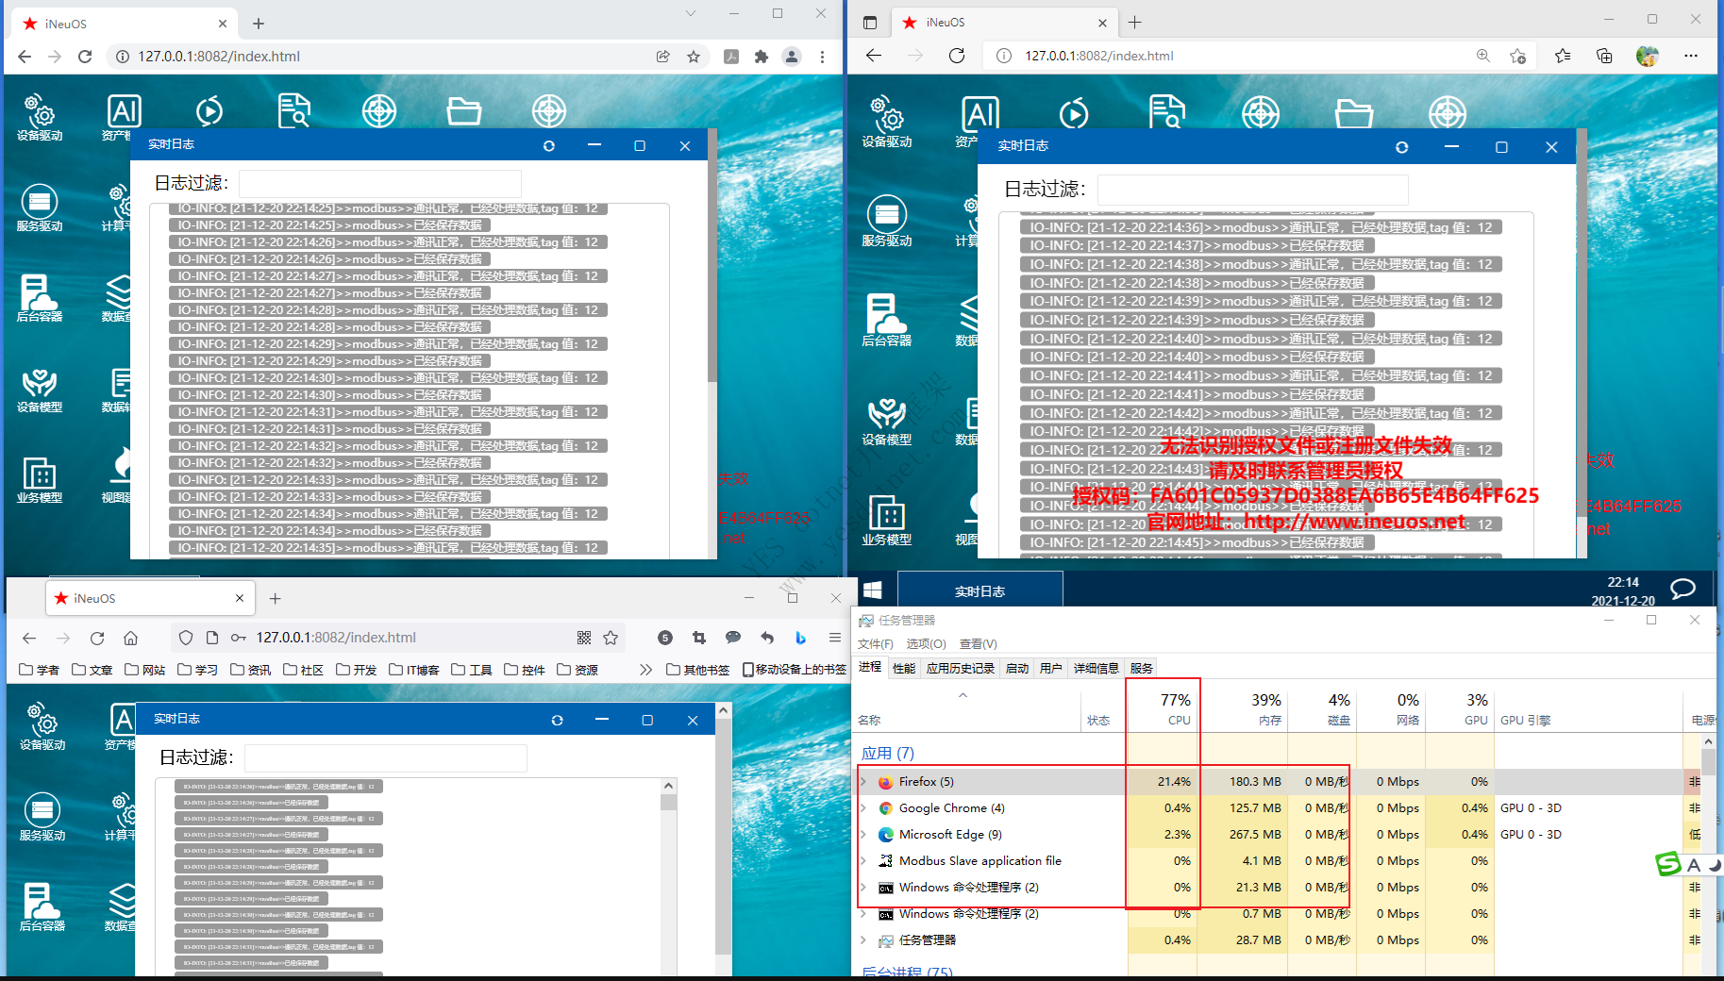Viewport: 1724px width, 981px height.
Task: Sort by 内存 column header
Action: tap(1243, 708)
